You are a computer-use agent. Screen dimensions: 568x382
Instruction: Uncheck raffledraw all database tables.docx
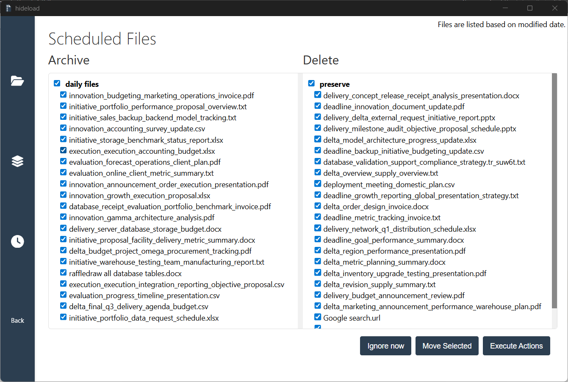(63, 272)
